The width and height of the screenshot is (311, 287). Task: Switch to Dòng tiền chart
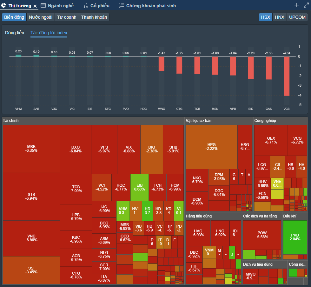(15, 33)
